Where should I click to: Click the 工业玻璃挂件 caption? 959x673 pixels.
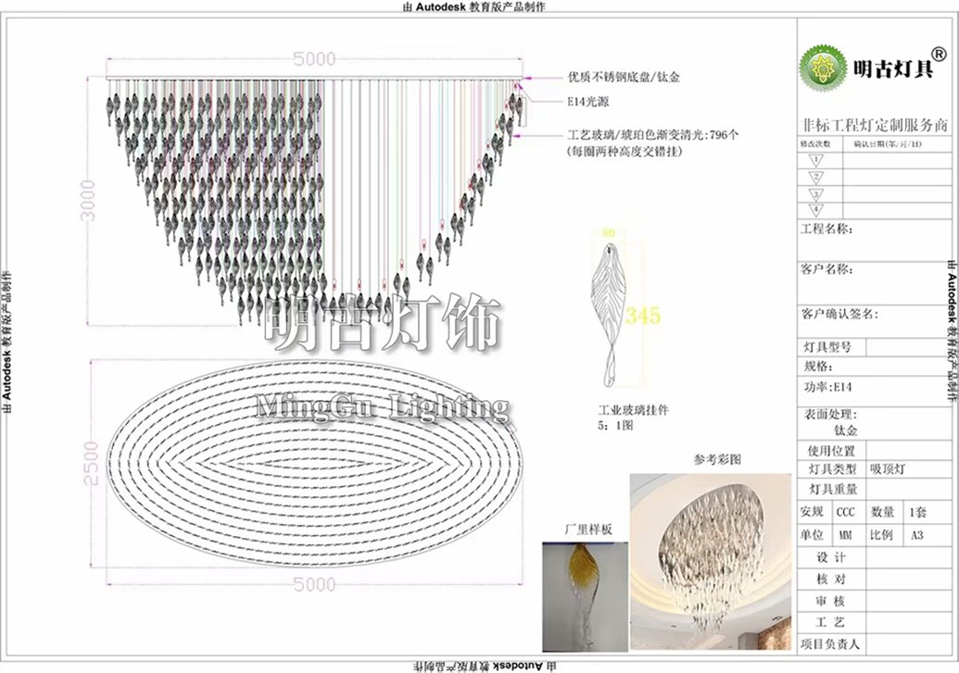click(633, 410)
